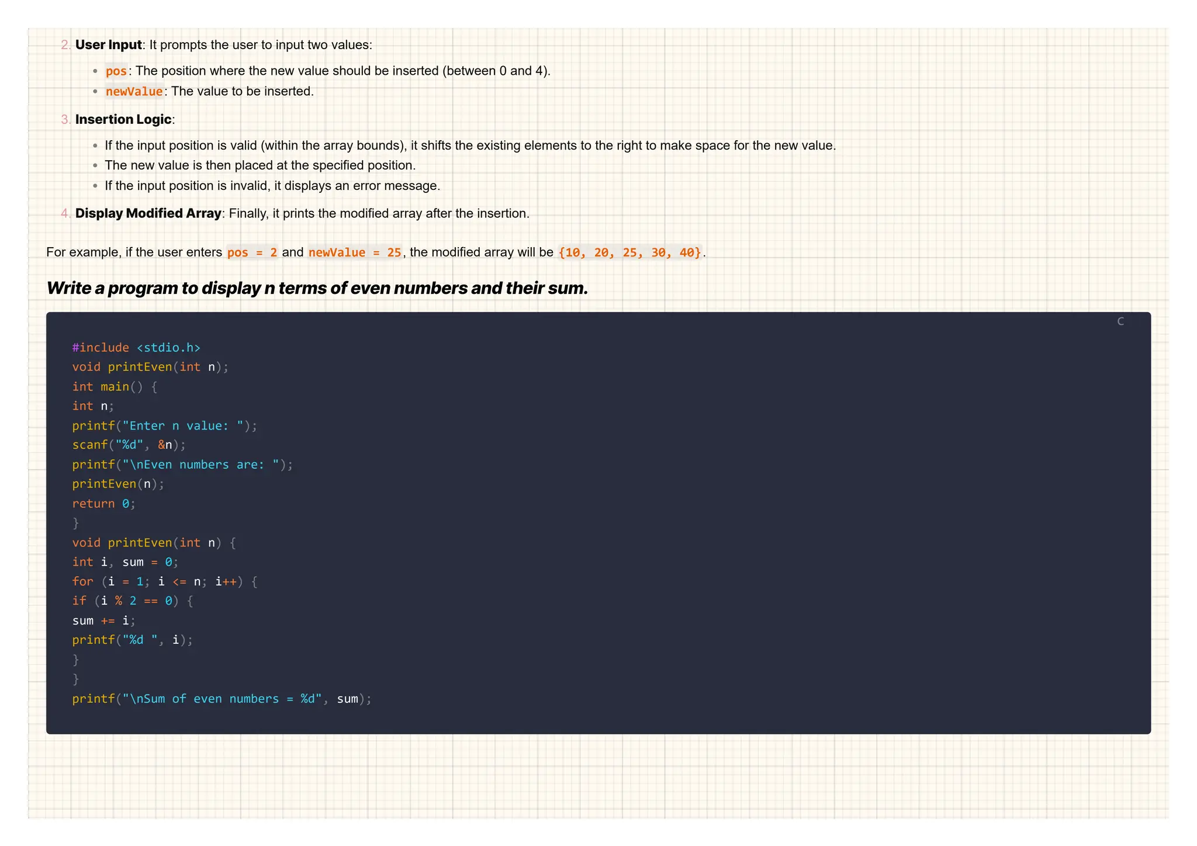Click the 'for (i = 1; i <= n; i++)' line
Viewport: 1197px width, 846px height.
point(164,582)
